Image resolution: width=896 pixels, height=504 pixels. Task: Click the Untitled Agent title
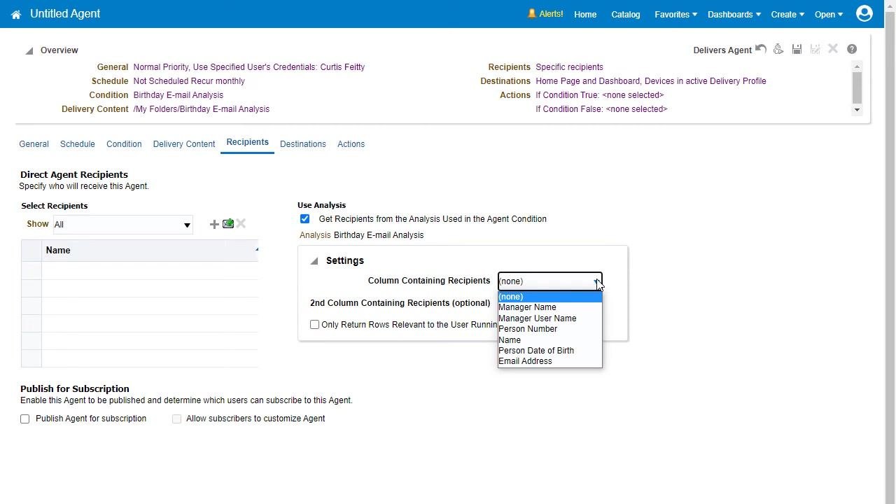65,14
